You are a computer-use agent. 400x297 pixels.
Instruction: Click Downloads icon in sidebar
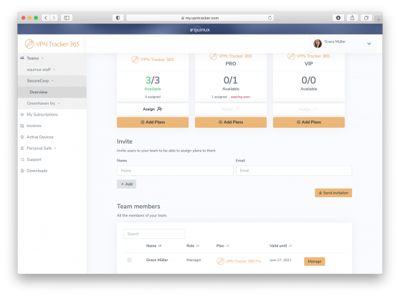click(x=22, y=171)
